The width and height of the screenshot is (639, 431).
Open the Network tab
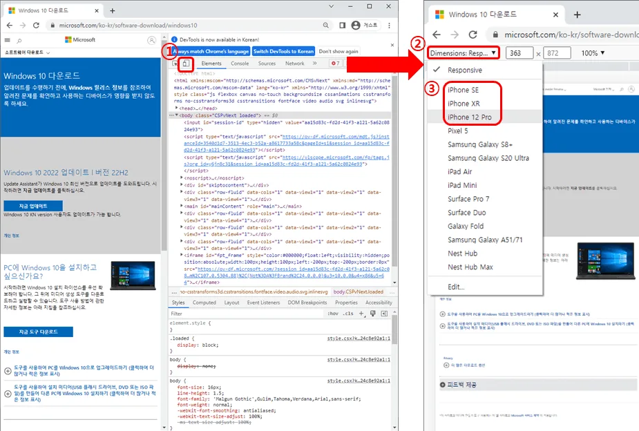tap(295, 63)
